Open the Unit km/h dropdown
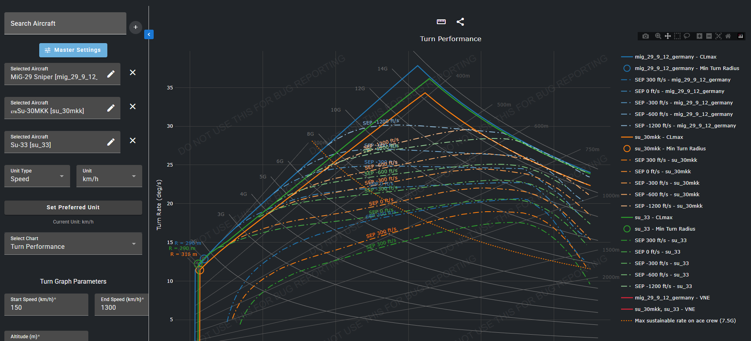The width and height of the screenshot is (751, 341). [x=109, y=176]
